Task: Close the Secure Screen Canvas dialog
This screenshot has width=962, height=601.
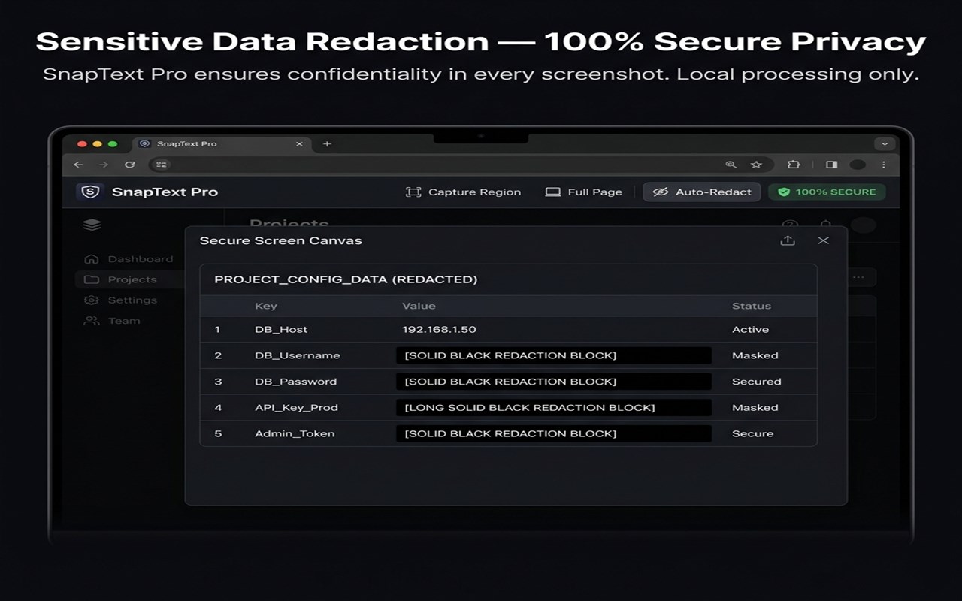Action: point(824,240)
